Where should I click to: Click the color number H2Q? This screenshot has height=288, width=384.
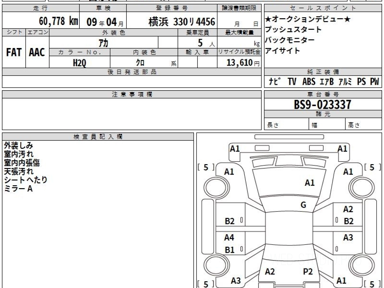(80, 63)
